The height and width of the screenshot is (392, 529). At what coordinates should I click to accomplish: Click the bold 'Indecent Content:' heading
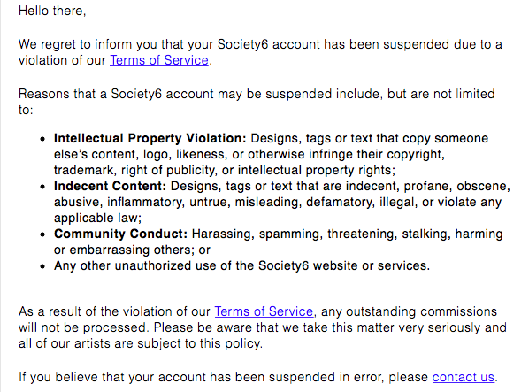pyautogui.click(x=110, y=186)
